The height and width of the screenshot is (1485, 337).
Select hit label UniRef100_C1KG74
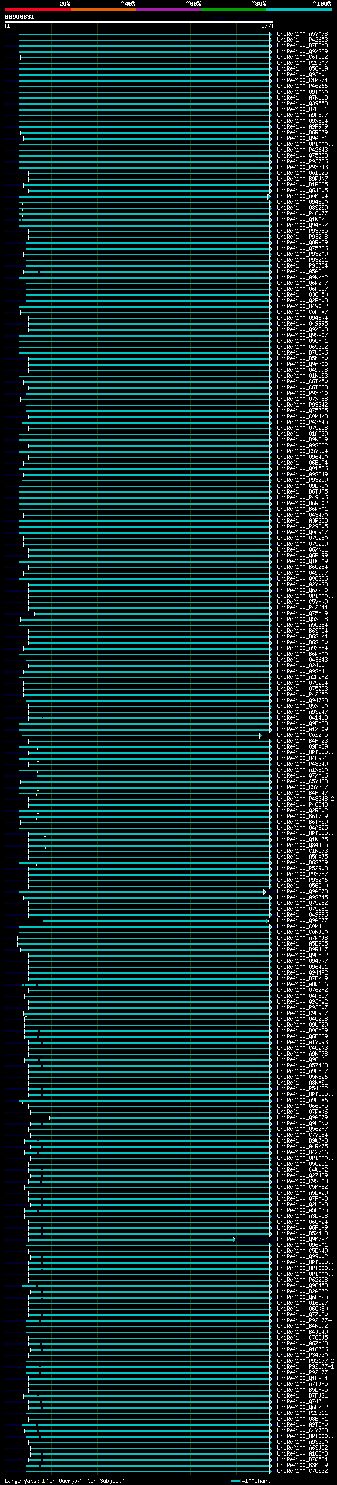click(x=302, y=80)
